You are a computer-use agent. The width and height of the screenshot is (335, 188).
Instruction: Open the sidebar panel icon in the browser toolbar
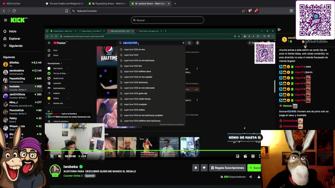291,11
